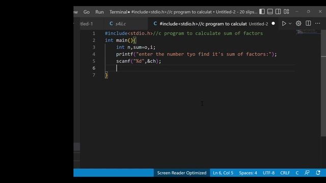Click the scanf("%d",&ch); line
The height and width of the screenshot is (183, 326).
(139, 61)
